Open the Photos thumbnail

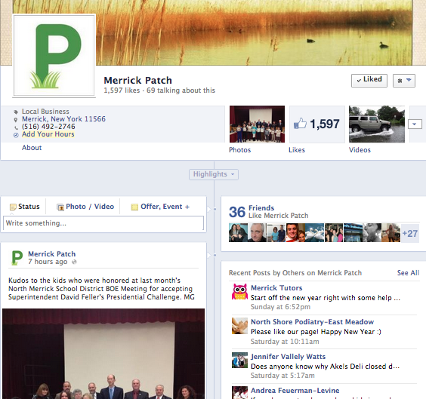click(257, 124)
